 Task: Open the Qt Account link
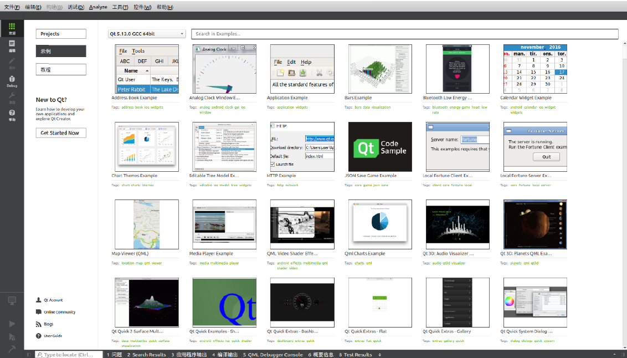click(x=53, y=300)
